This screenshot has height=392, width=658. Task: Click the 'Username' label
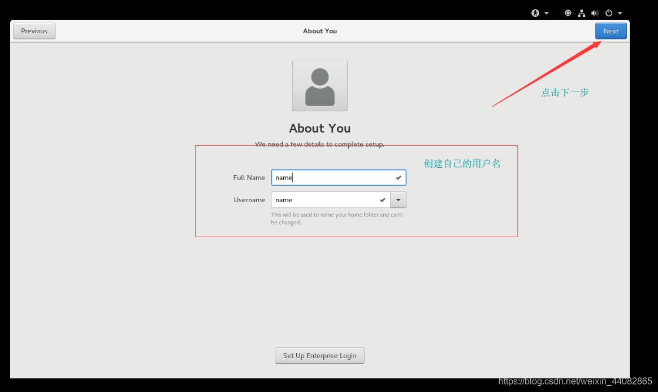(249, 200)
